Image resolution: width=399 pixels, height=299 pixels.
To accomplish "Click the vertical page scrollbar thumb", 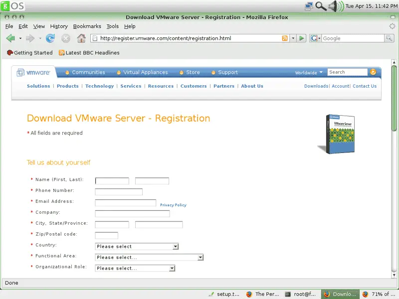I will pyautogui.click(x=394, y=98).
